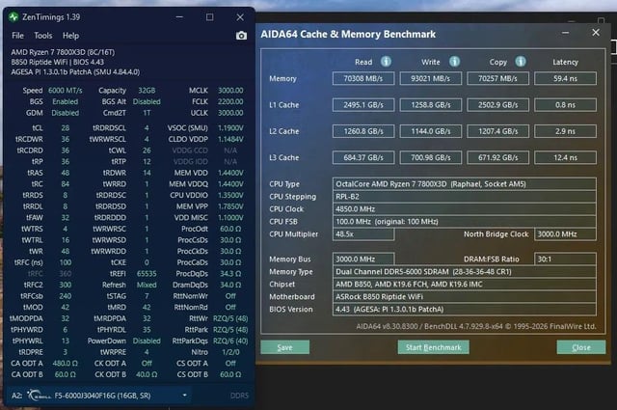This screenshot has height=410, width=617.
Task: Click the Write info icon in AIDA64
Action: [454, 62]
